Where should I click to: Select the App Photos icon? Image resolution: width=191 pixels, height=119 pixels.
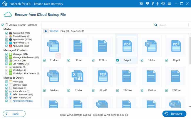click(11, 39)
